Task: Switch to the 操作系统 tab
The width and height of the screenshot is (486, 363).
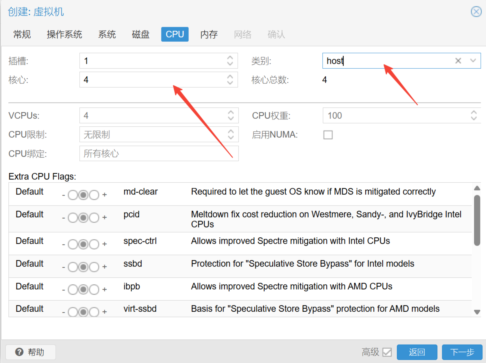Action: pyautogui.click(x=64, y=34)
